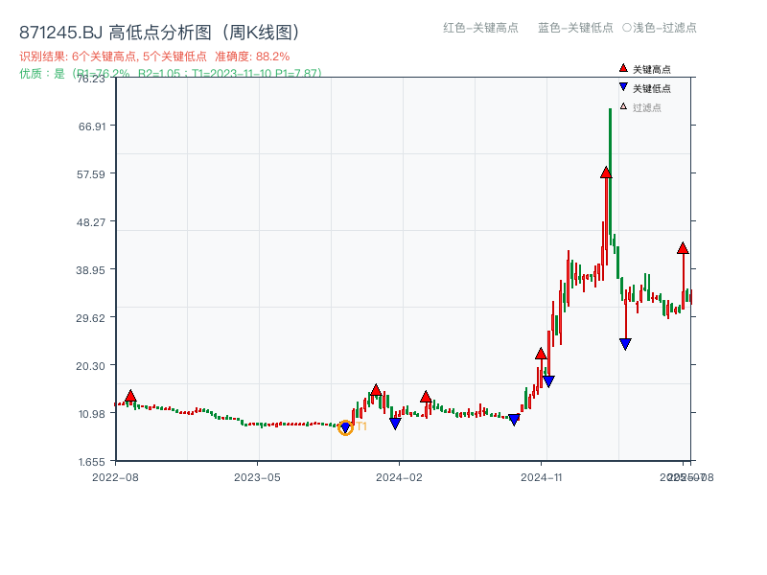Click the rightmost red triangle marker

[x=683, y=247]
